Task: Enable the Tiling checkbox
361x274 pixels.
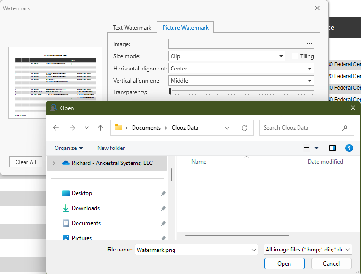Action: 295,56
